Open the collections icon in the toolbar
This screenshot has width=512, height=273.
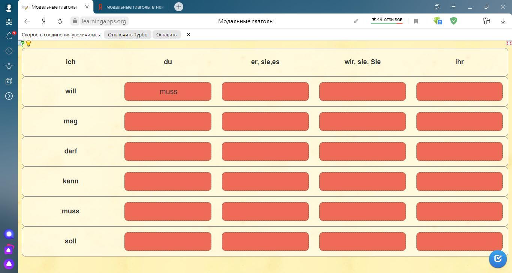pos(487,21)
